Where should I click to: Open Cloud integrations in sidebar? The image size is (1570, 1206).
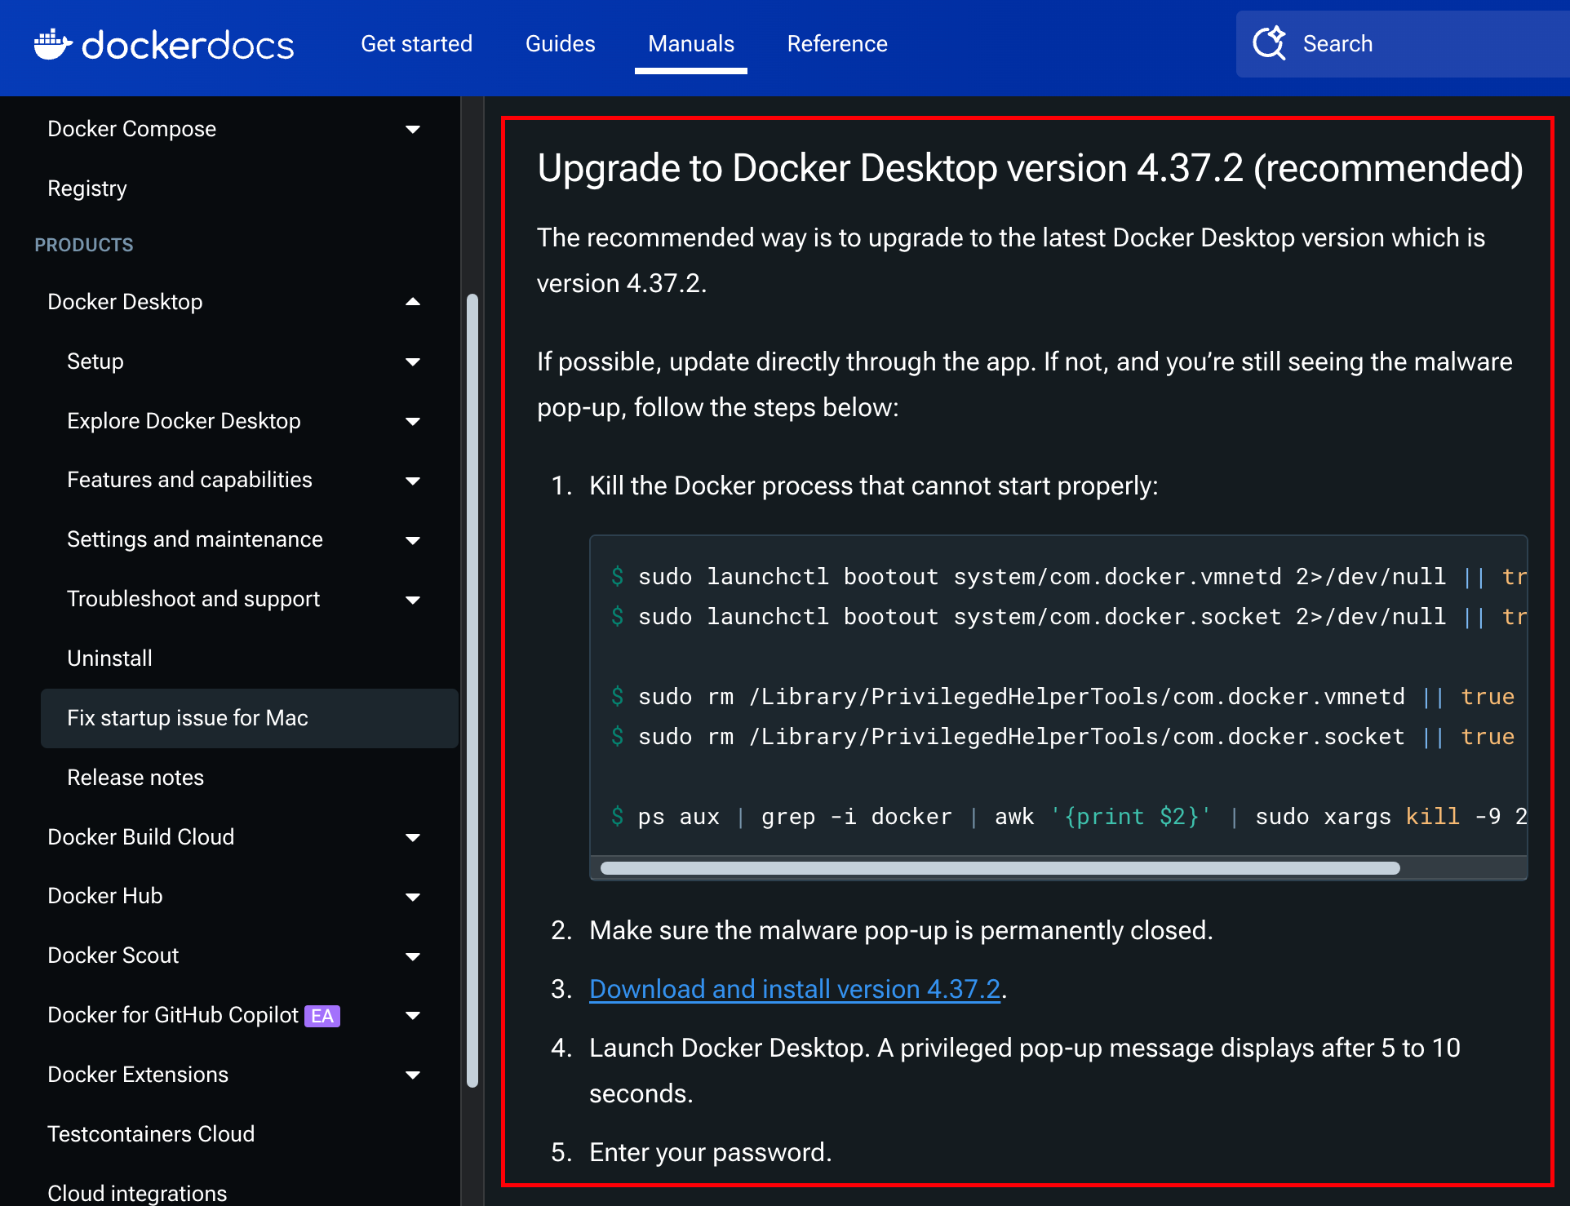[137, 1193]
